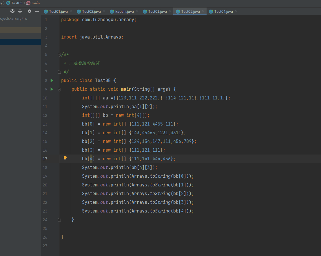Image resolution: width=321 pixels, height=256 pixels.
Task: Click the Test01.java tab file icon
Action: (46, 12)
